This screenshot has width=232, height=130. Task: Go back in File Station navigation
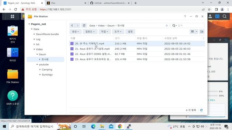point(72,26)
